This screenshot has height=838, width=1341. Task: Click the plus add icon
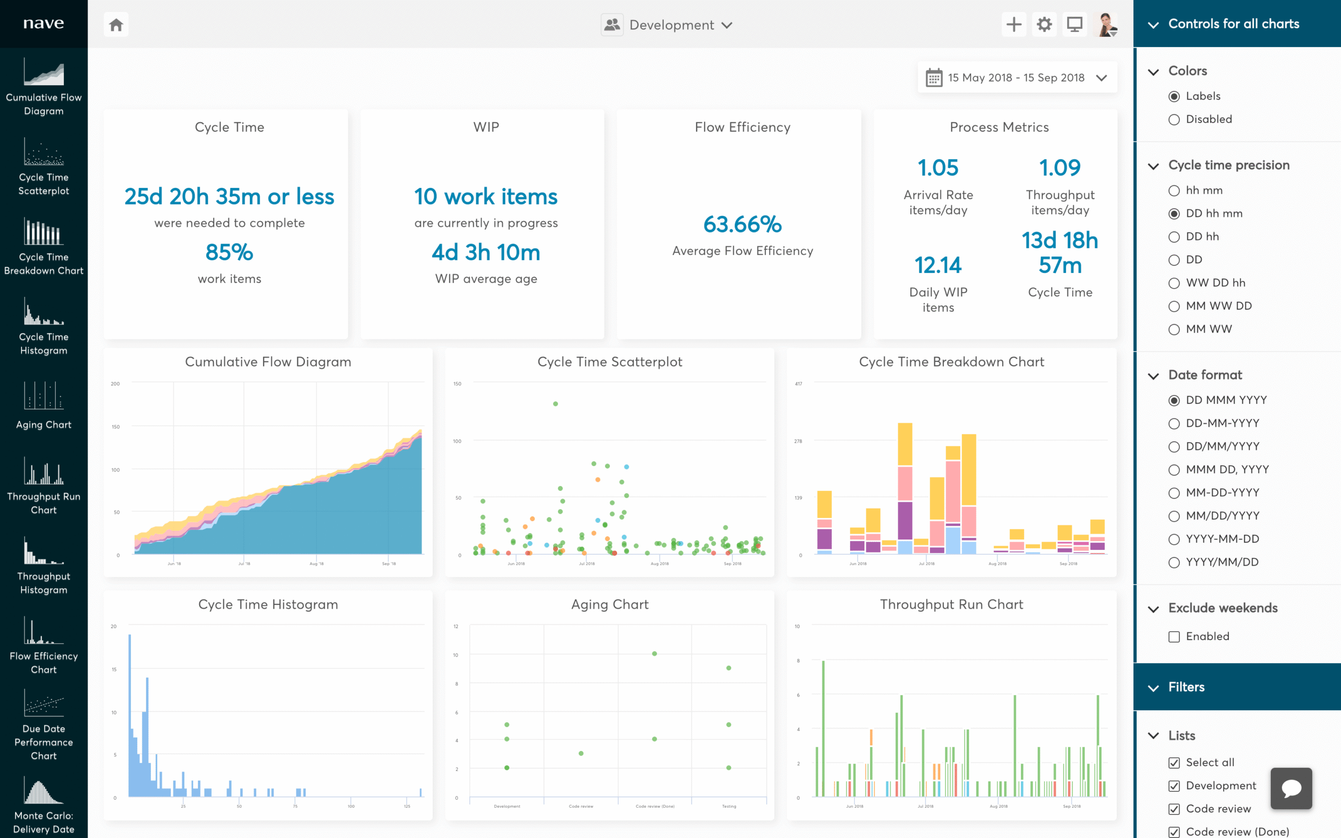pyautogui.click(x=1014, y=25)
